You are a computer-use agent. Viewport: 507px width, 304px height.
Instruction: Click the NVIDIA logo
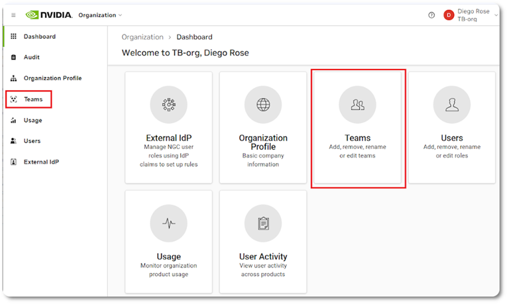click(49, 15)
